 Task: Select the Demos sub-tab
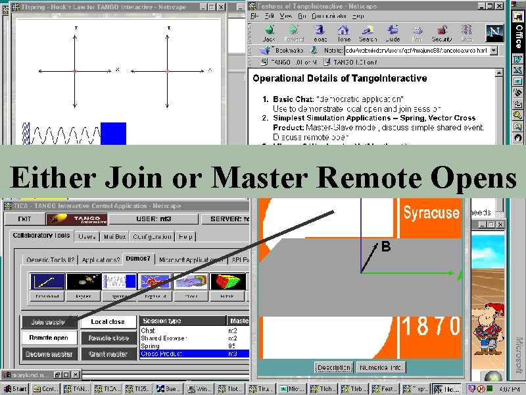138,259
